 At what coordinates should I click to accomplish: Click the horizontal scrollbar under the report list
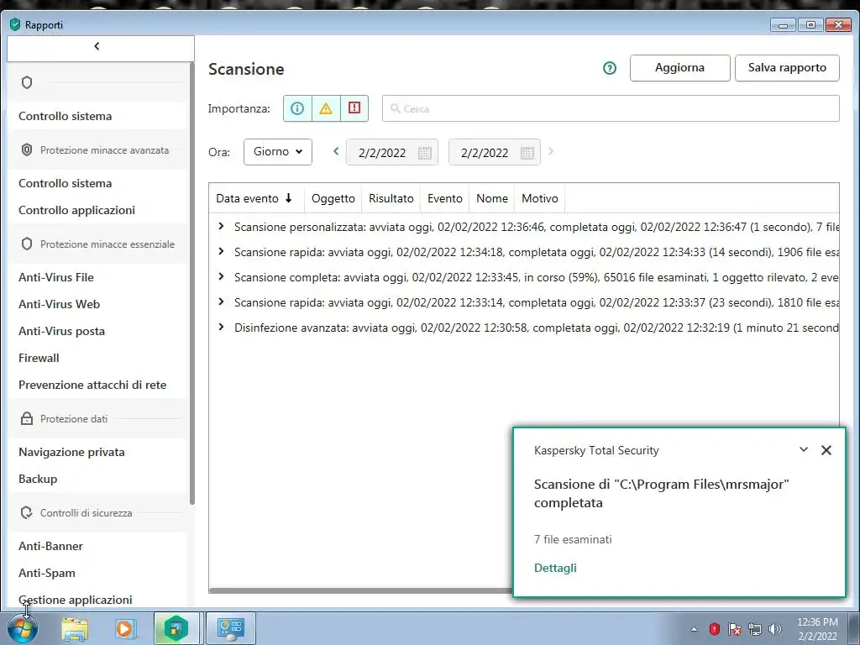pyautogui.click(x=361, y=590)
